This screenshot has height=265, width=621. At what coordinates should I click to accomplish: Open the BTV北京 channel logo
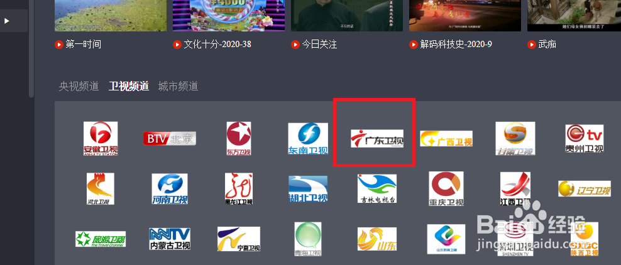coord(170,138)
